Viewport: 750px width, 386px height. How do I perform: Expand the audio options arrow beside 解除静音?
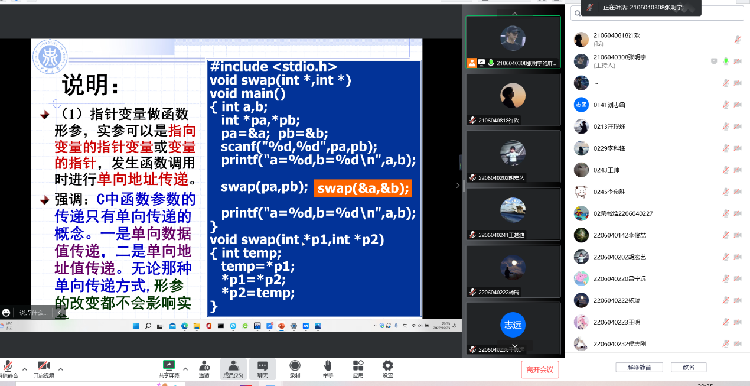25,369
